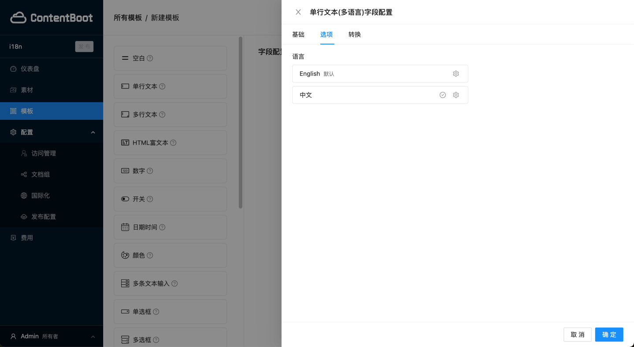Click the 新建模板 breadcrumb text
634x347 pixels.
tap(165, 18)
